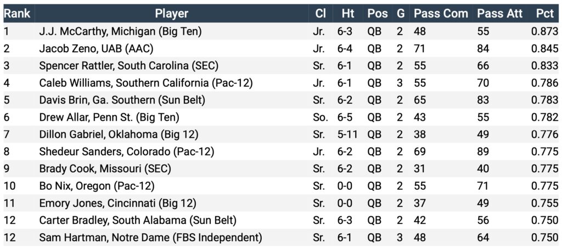Screen dimensions: 562x248
Task: Click the 0.873 Pct cell for McCarthy
Action: [544, 31]
